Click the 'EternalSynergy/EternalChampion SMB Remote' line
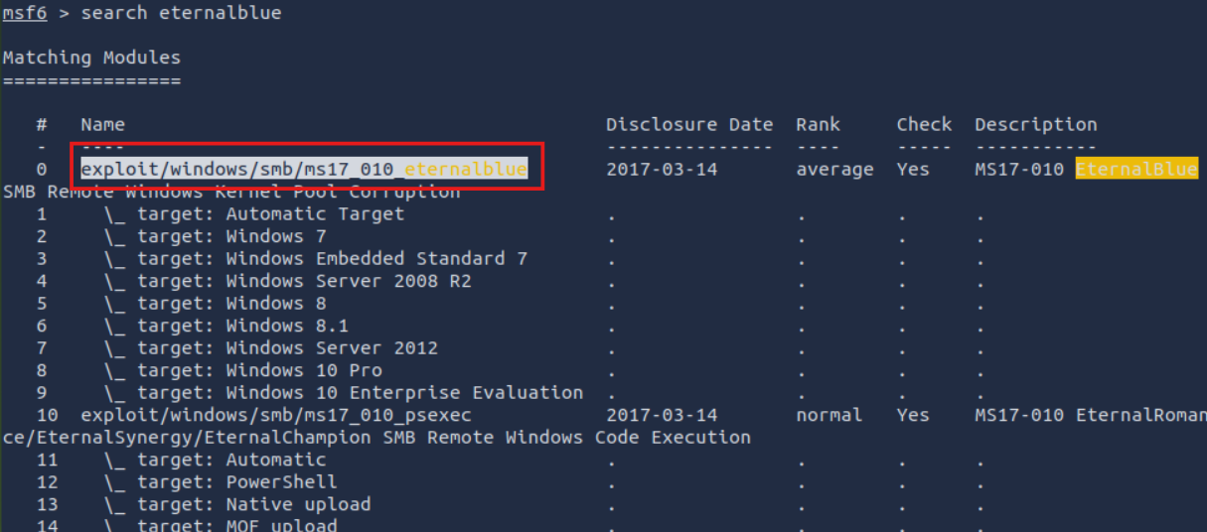 pos(377,438)
